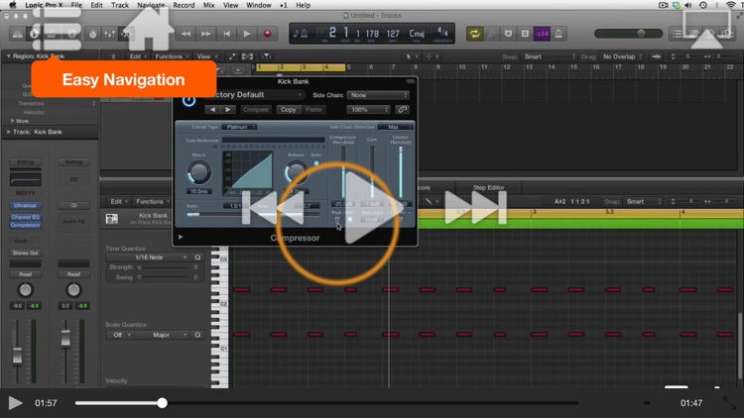Expand the Compressor extended parameters triangle

click(181, 237)
